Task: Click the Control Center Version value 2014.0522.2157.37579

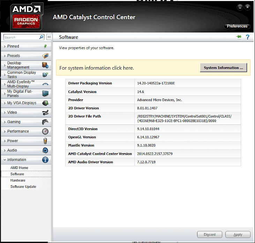Action: click(155, 154)
